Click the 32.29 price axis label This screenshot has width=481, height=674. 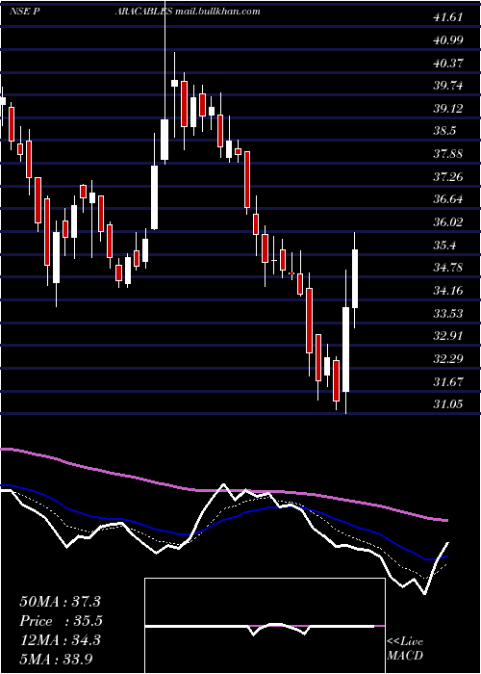pyautogui.click(x=448, y=358)
